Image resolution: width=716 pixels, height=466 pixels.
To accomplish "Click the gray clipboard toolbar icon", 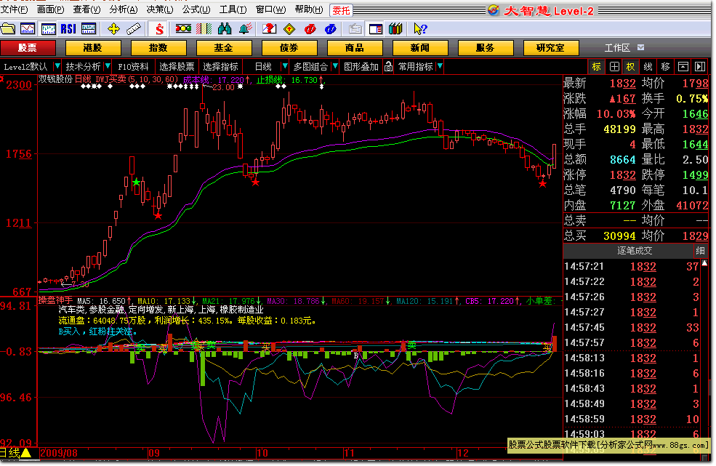I will 355,29.
